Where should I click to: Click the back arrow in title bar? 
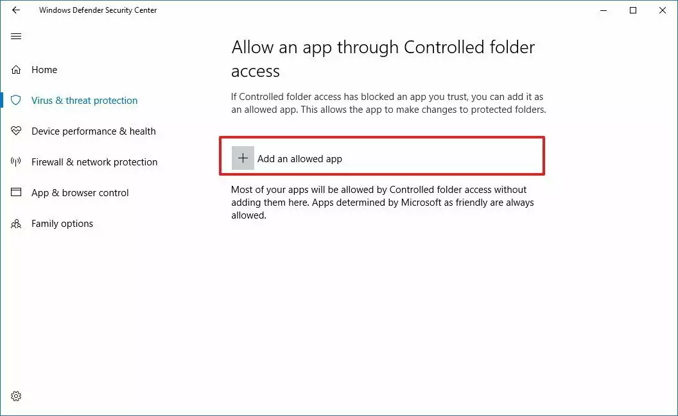tap(16, 10)
